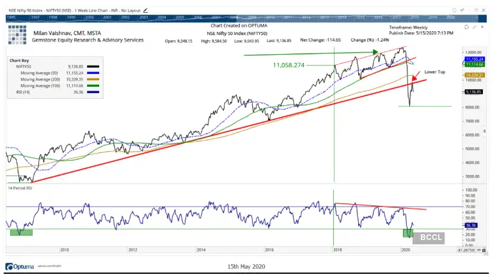Viewport: 497px width, 277px height.
Task: Select Moving Average (50) in Chart Key
Action: (38, 73)
